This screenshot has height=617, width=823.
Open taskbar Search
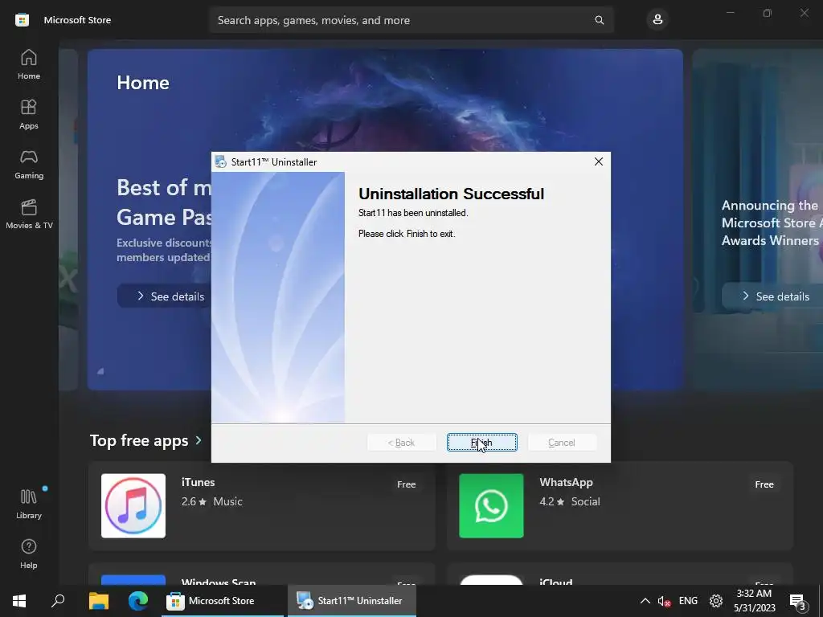tap(58, 601)
